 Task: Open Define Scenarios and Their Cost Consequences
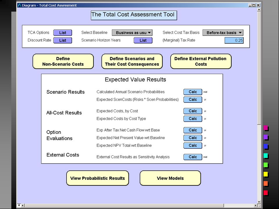tap(132, 61)
